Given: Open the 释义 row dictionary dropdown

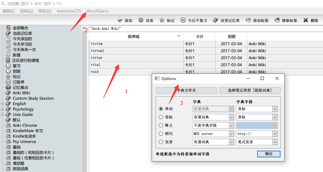Looking at the screenshot, I should (231, 125).
